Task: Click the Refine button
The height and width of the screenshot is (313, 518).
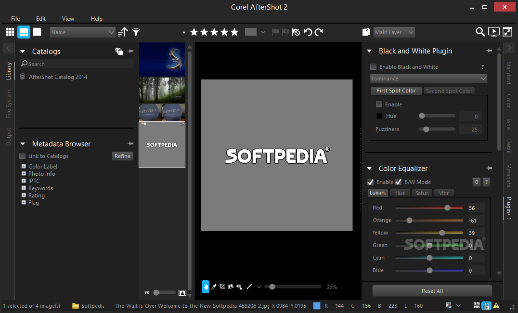Action: tap(123, 156)
